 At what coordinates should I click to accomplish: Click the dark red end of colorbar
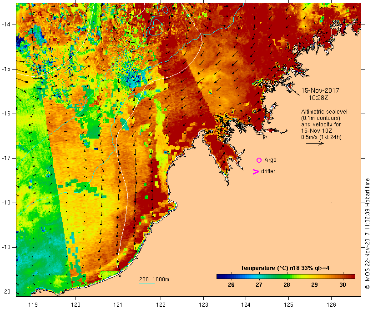(352, 276)
